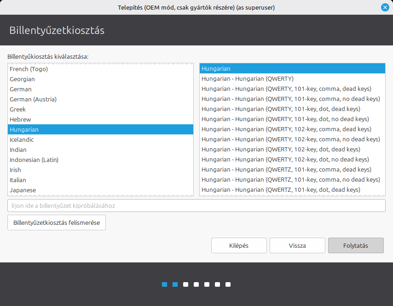Select Italian from the layout list

click(x=18, y=180)
